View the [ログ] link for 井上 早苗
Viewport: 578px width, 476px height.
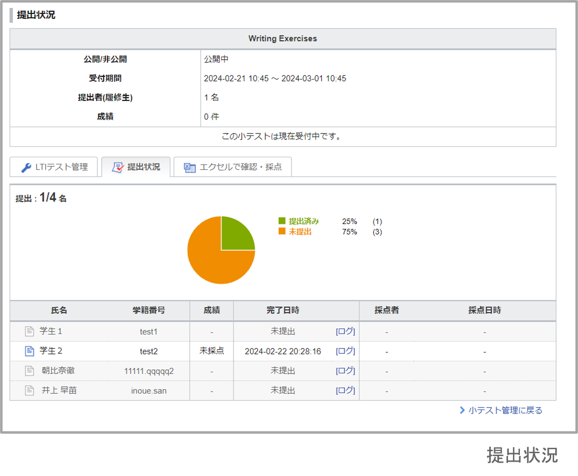tap(346, 390)
